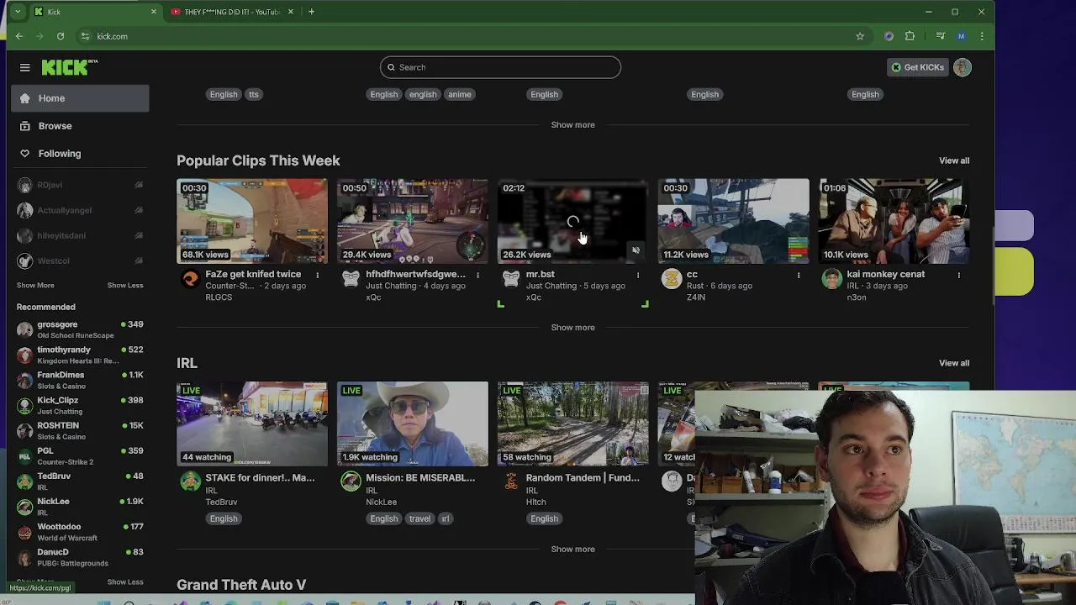Viewport: 1076px width, 605px height.
Task: Open recommended channel FrankDimes
Action: tap(80, 380)
